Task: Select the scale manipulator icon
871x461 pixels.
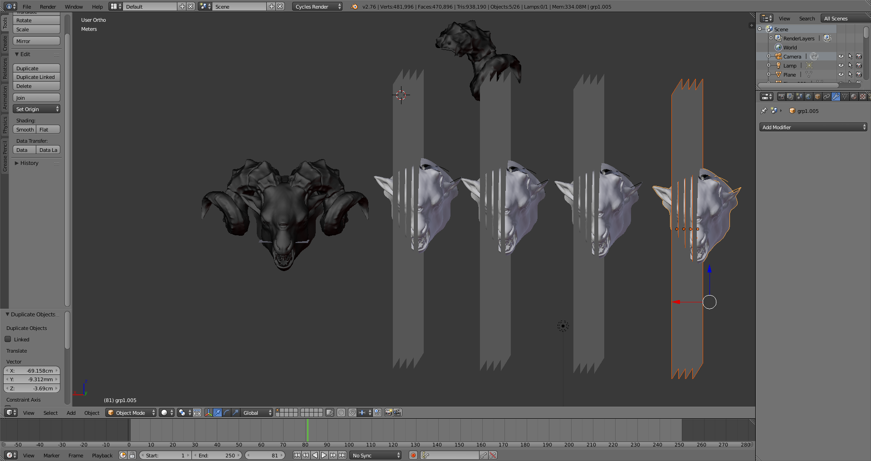Action: click(x=235, y=412)
